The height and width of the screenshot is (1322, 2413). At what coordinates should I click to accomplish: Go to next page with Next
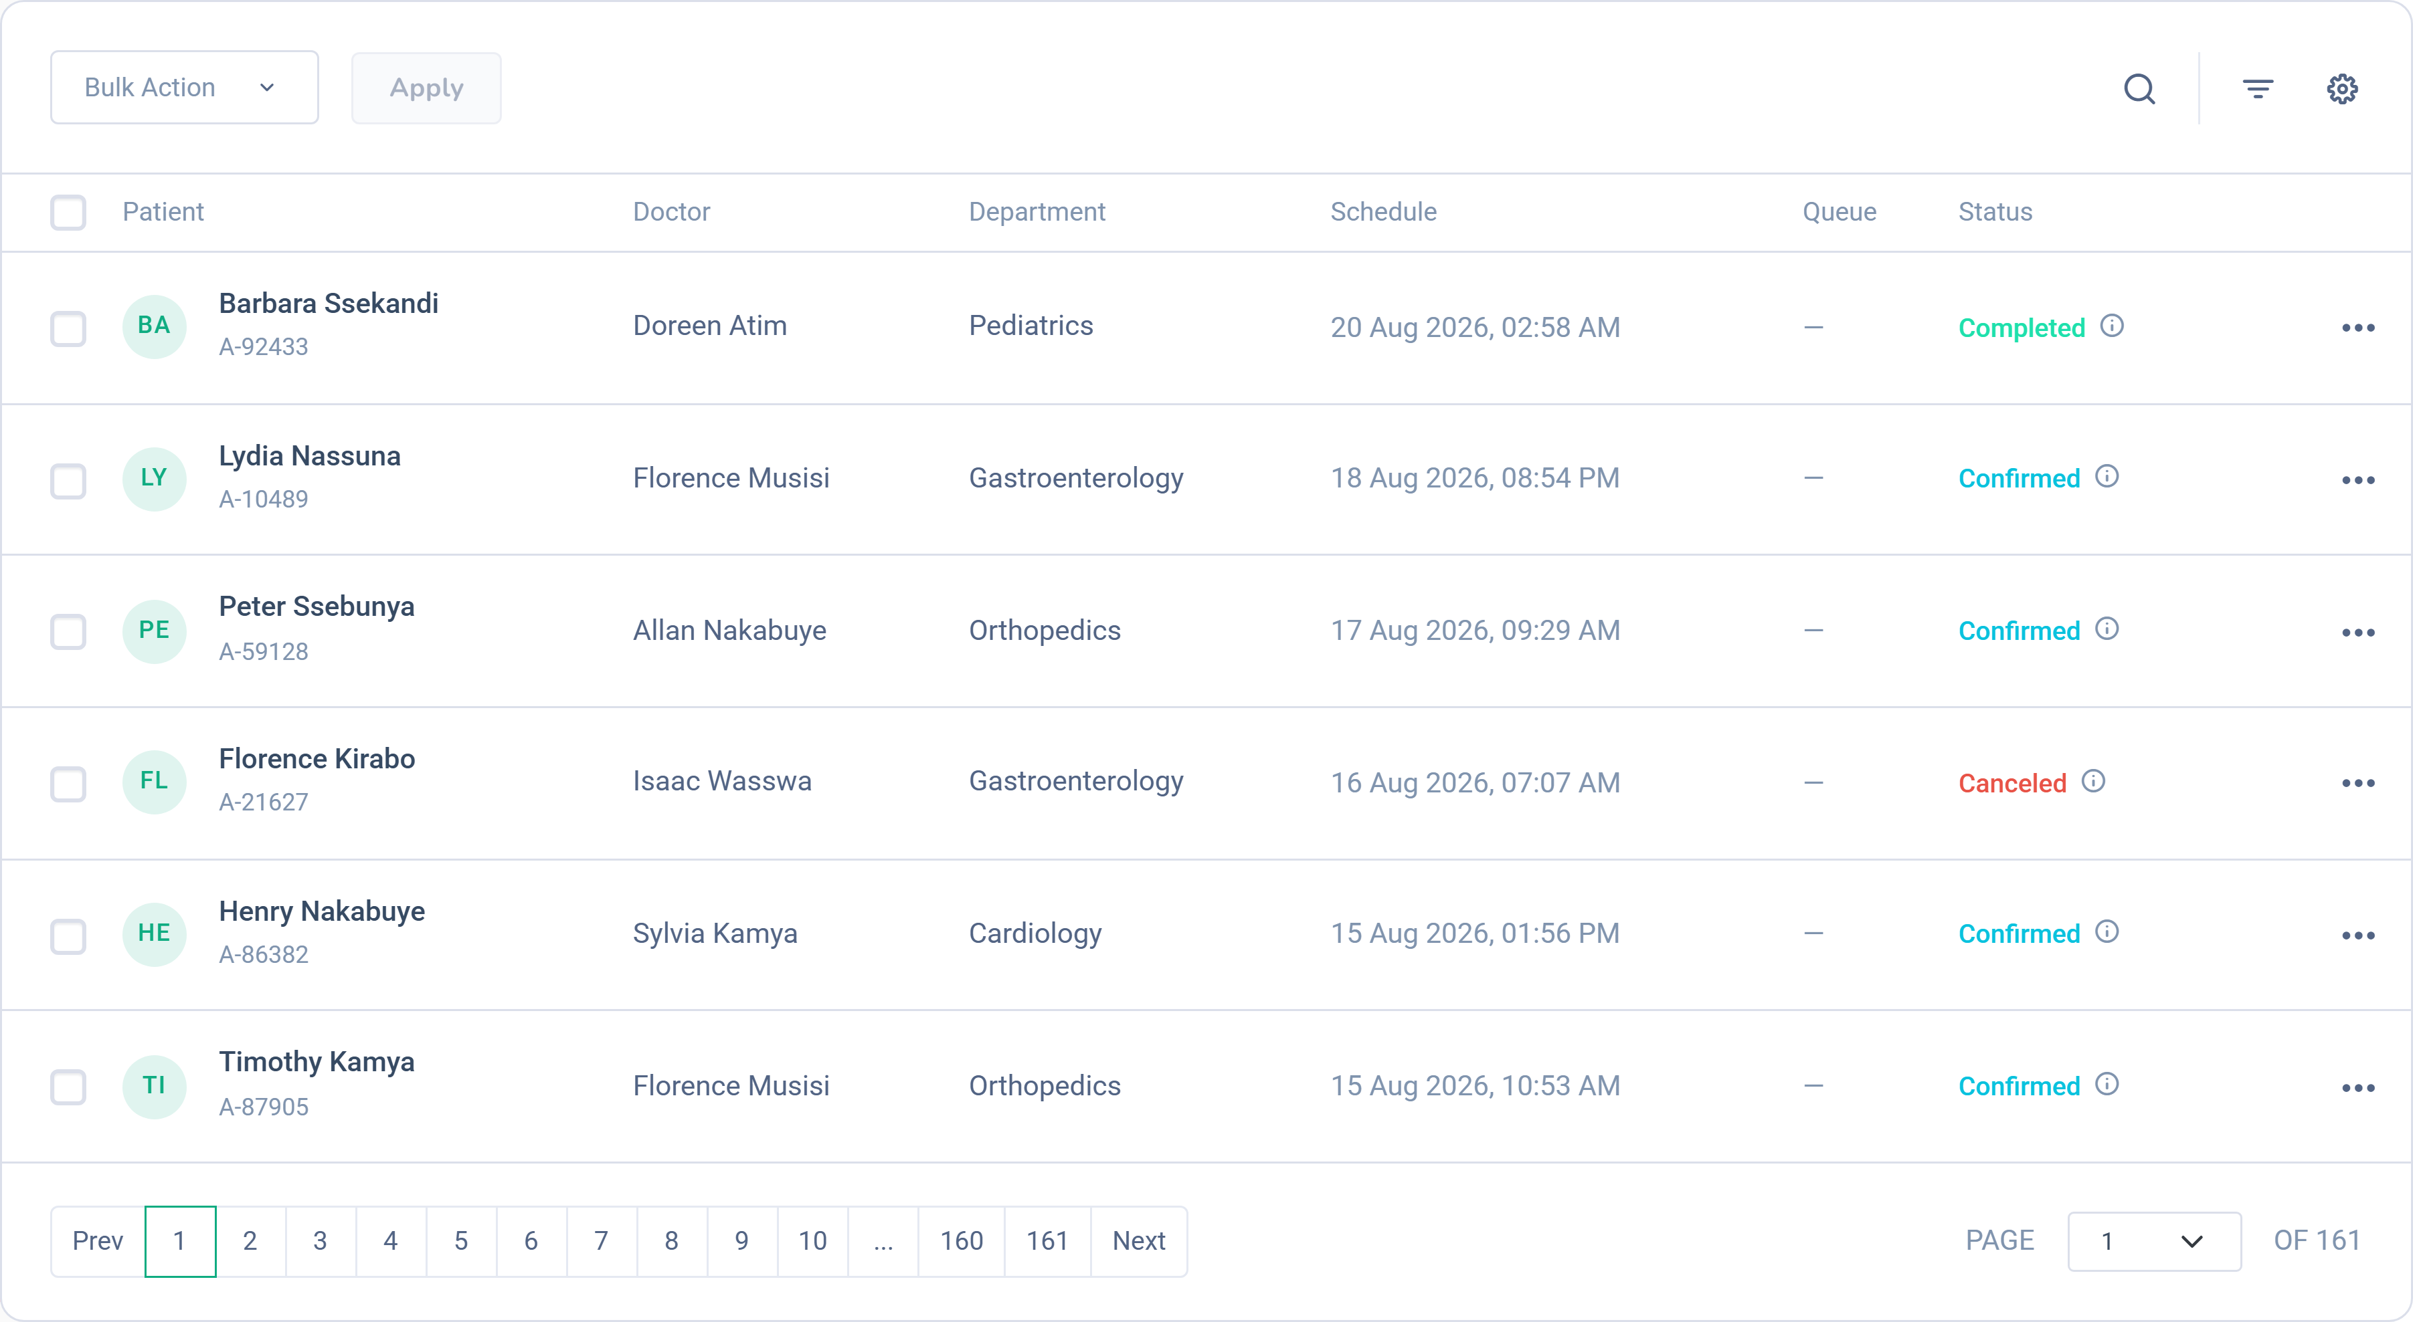[1139, 1242]
